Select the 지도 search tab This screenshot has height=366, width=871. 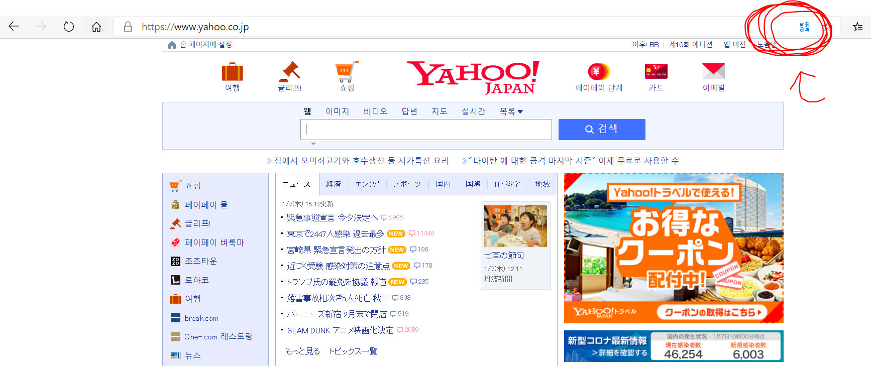[x=440, y=111]
